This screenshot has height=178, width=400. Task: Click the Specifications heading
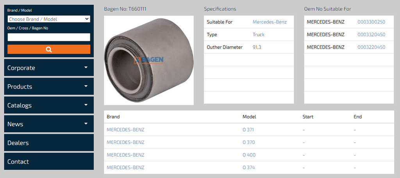[x=220, y=9]
